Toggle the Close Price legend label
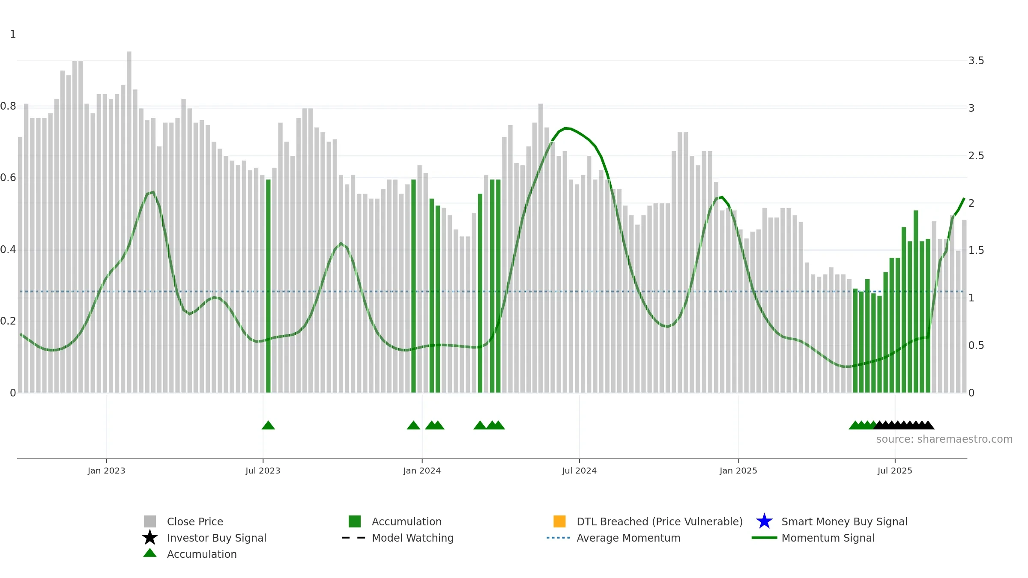The height and width of the screenshot is (578, 1028). (x=195, y=521)
